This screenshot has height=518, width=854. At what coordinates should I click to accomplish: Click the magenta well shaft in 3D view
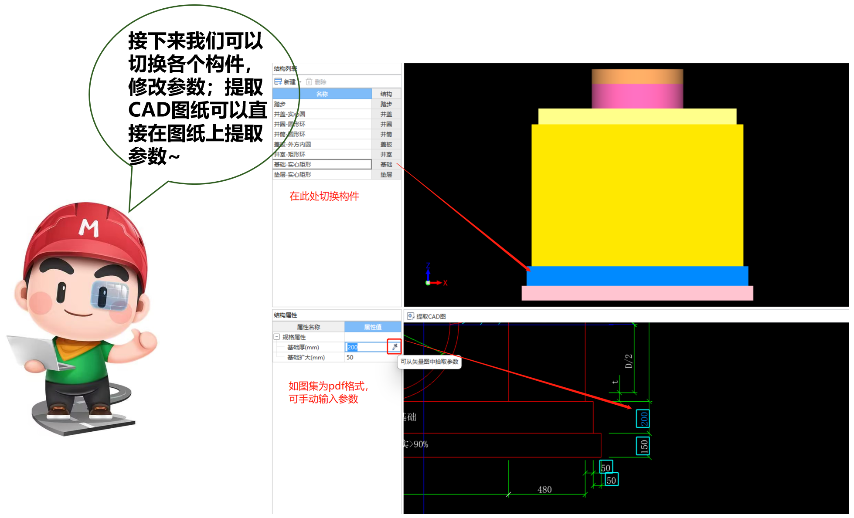[637, 96]
